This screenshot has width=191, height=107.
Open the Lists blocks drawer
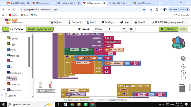pyautogui.click(x=11, y=67)
